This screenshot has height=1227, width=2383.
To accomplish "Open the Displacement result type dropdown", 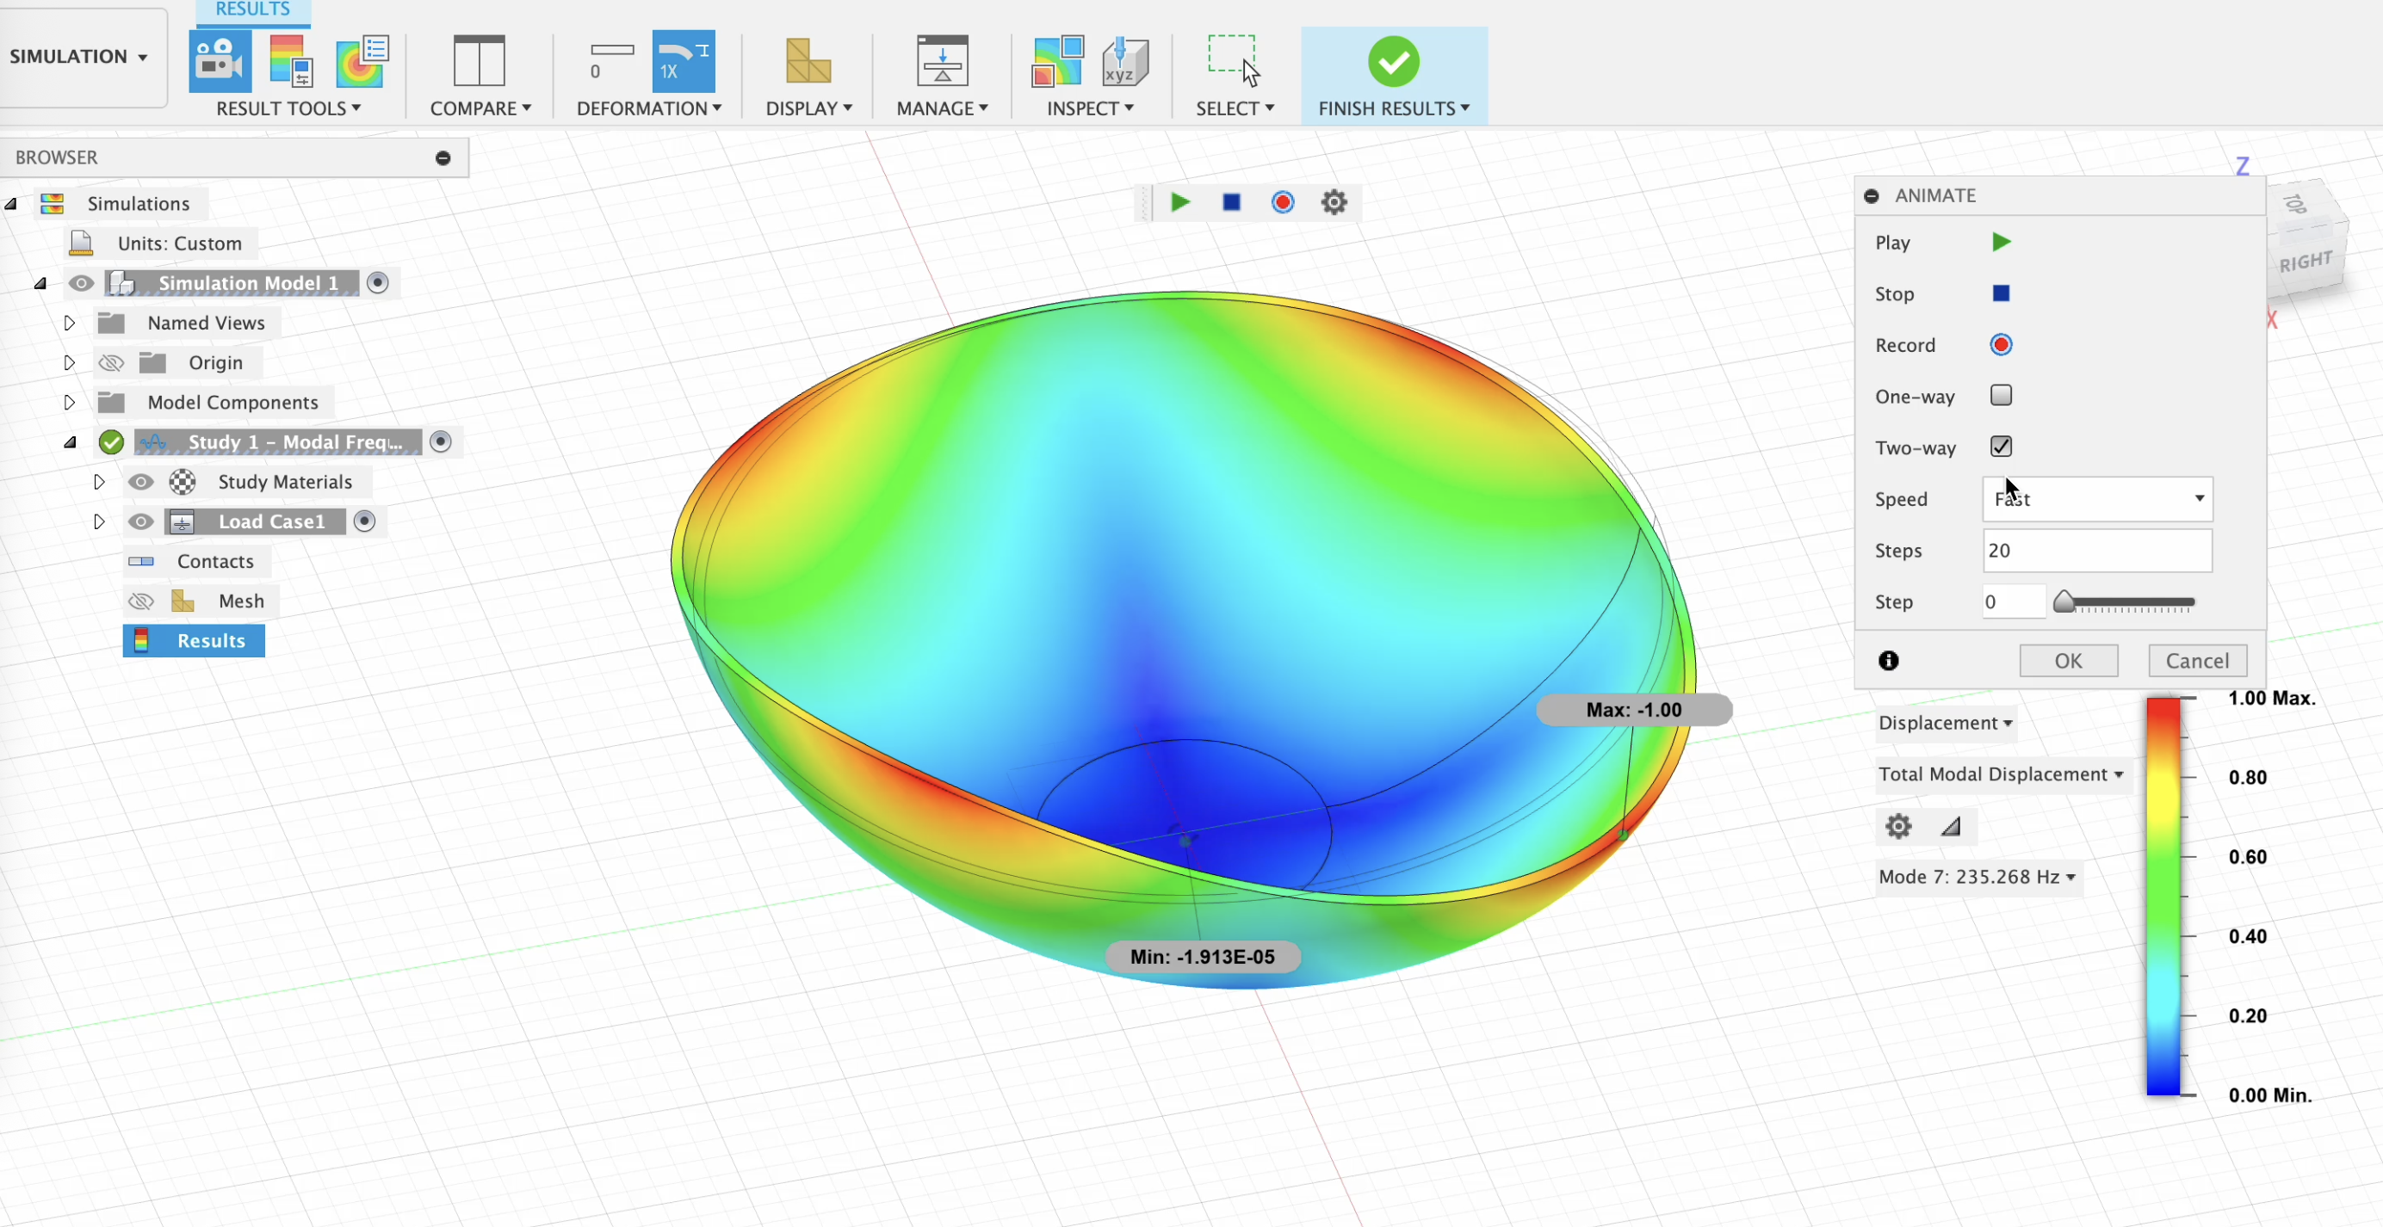I will click(x=1945, y=723).
